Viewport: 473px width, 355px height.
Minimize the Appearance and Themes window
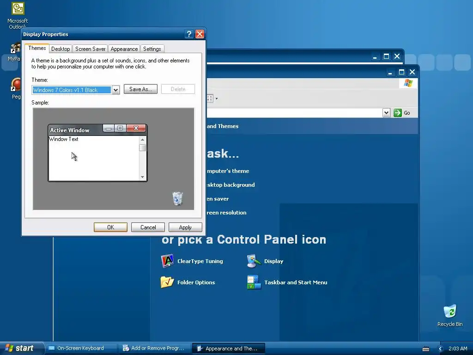point(390,72)
